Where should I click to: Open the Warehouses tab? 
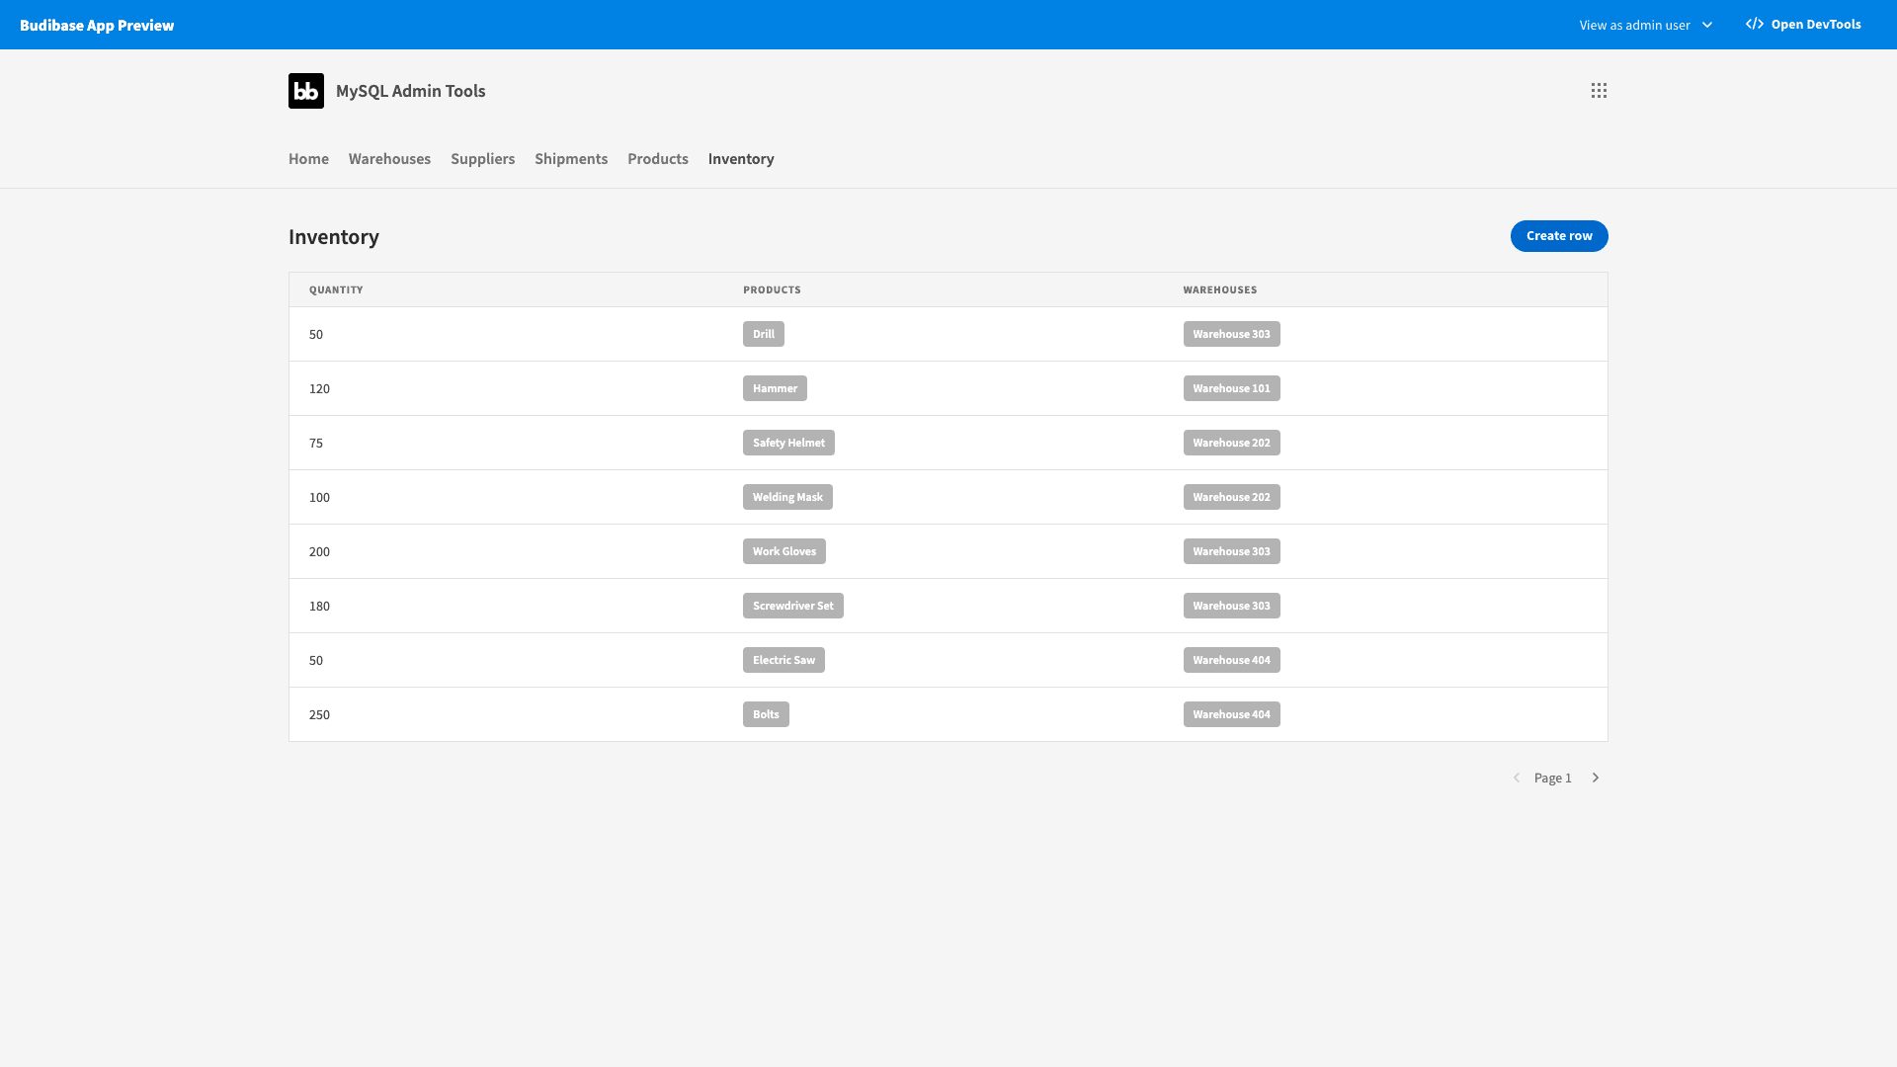click(x=389, y=159)
